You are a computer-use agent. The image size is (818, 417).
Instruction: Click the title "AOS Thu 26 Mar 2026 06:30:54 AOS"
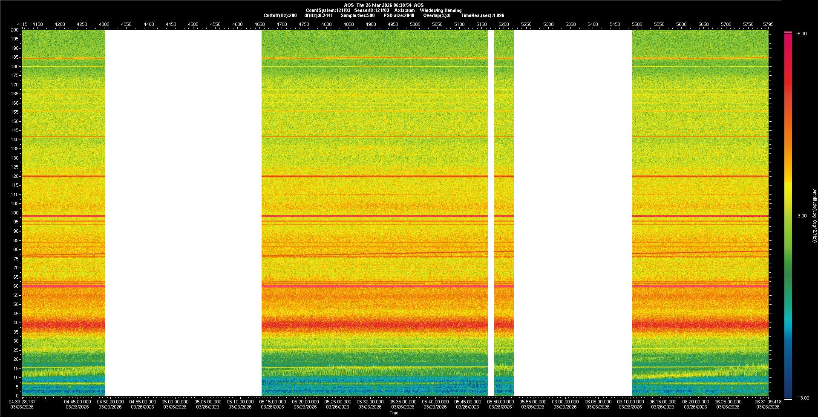coord(384,5)
